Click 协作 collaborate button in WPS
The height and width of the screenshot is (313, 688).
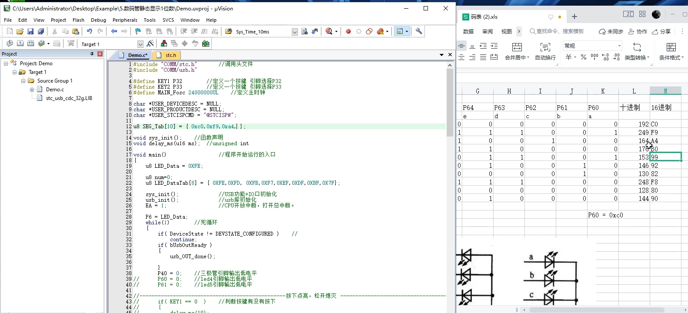tap(638, 31)
